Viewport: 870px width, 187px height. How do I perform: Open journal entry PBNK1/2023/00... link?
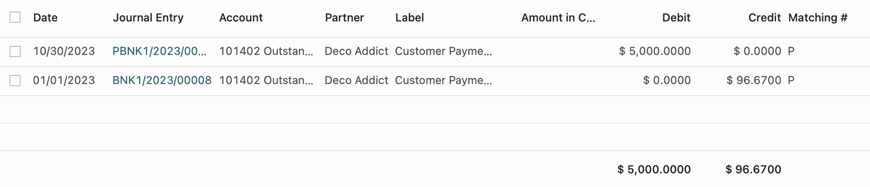point(159,51)
